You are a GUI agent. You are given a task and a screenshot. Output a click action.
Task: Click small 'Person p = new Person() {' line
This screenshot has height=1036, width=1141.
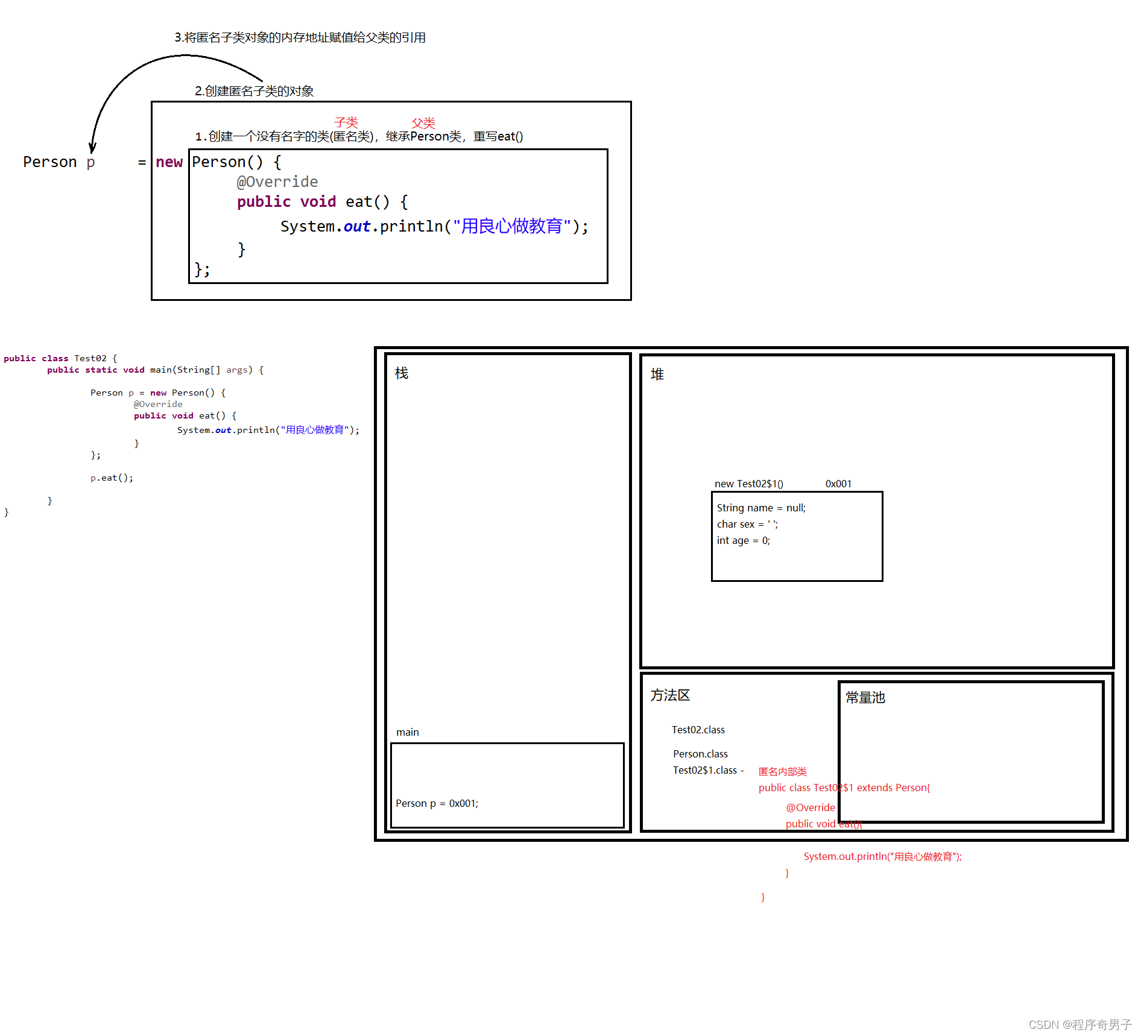tap(158, 393)
